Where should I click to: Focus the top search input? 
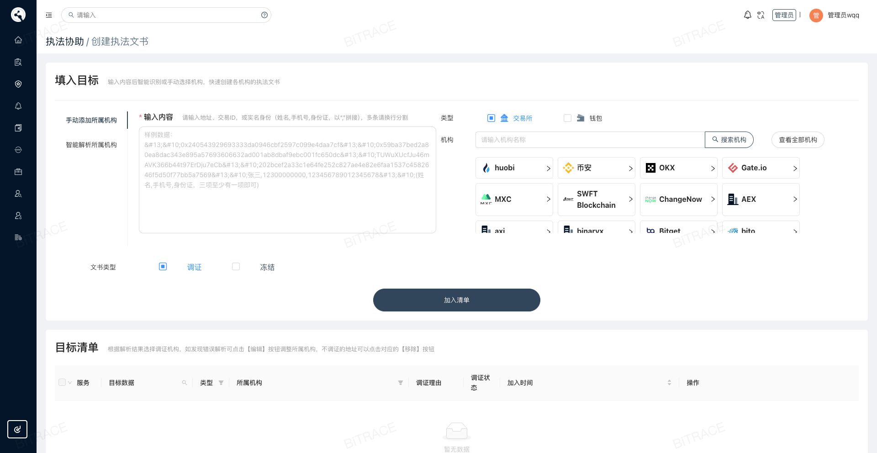pos(166,15)
